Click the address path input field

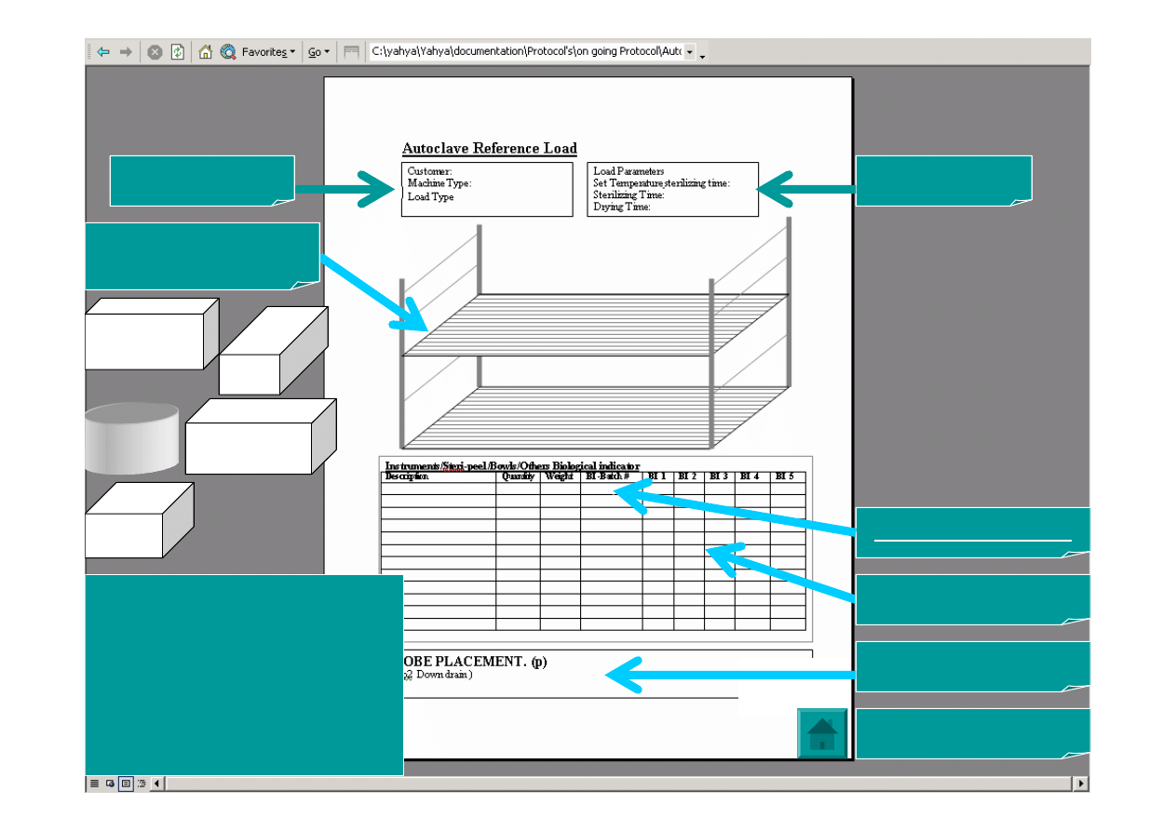click(x=526, y=52)
